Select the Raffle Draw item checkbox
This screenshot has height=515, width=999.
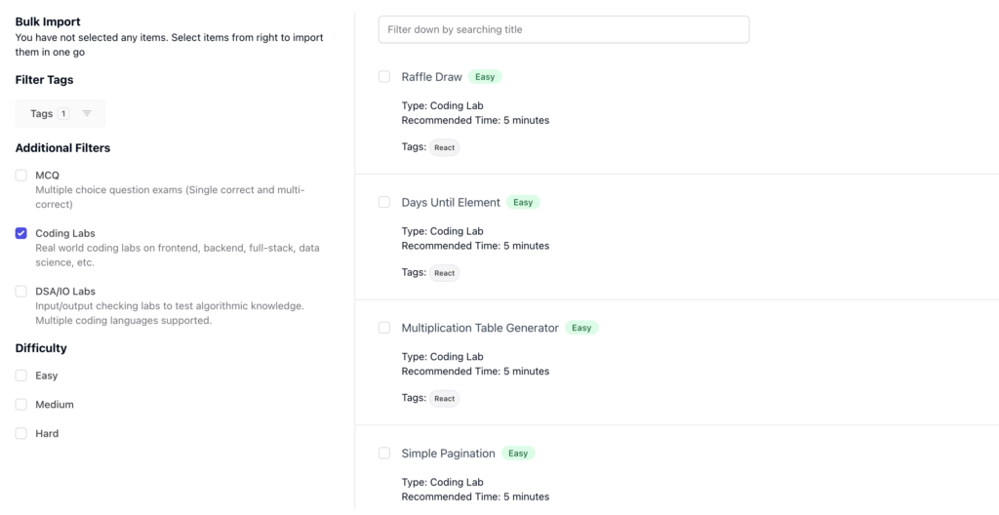pyautogui.click(x=384, y=76)
